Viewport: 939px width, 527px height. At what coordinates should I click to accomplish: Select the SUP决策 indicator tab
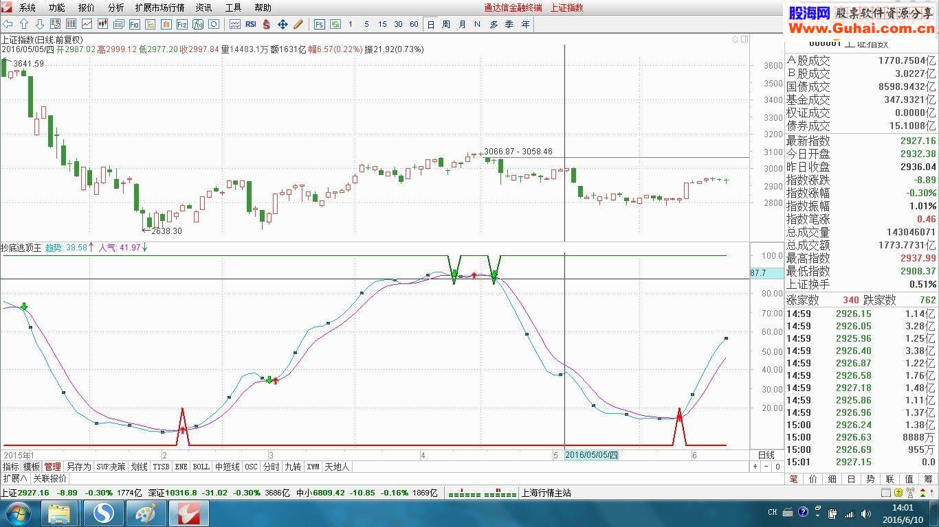click(111, 467)
